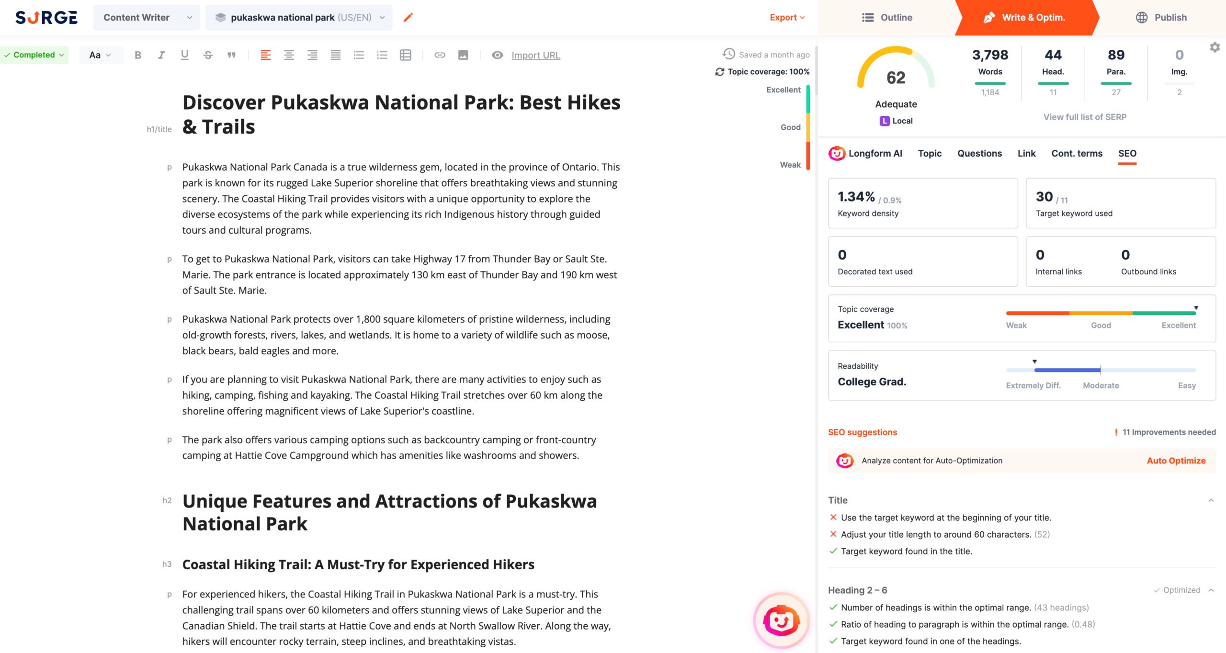Image resolution: width=1226 pixels, height=653 pixels.
Task: Click the blockquote icon
Action: click(x=231, y=55)
